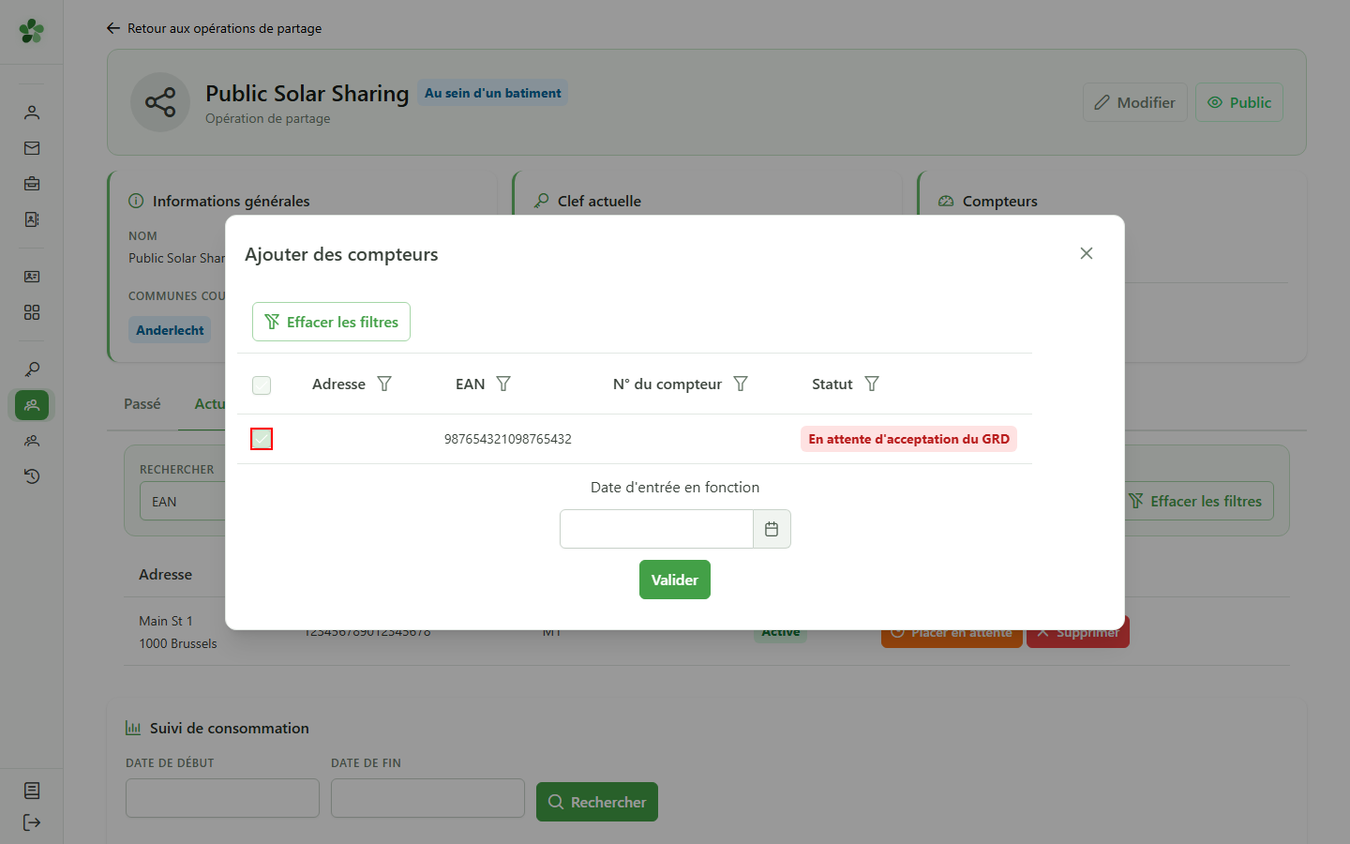This screenshot has height=844, width=1350.
Task: Click the share icon beside Public Solar Sharing
Action: tap(160, 102)
